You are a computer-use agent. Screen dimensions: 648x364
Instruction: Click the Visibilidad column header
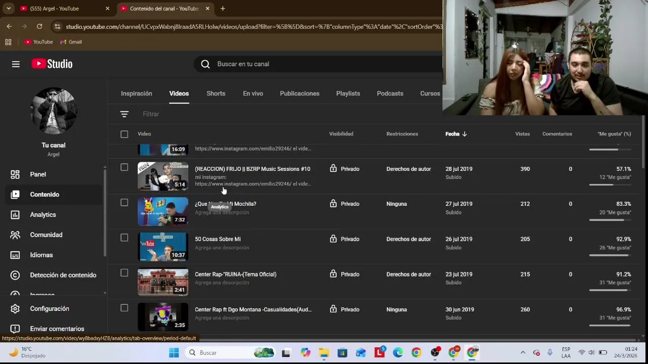point(341,134)
